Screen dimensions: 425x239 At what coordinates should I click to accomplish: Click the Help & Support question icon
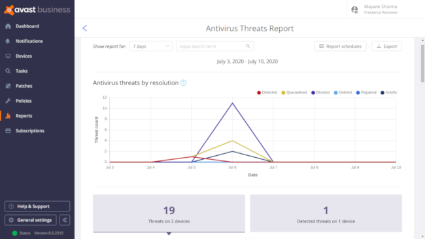pyautogui.click(x=11, y=206)
